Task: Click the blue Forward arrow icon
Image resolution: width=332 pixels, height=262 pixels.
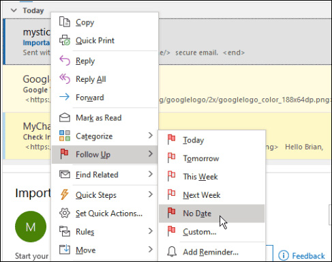Action: pos(65,97)
